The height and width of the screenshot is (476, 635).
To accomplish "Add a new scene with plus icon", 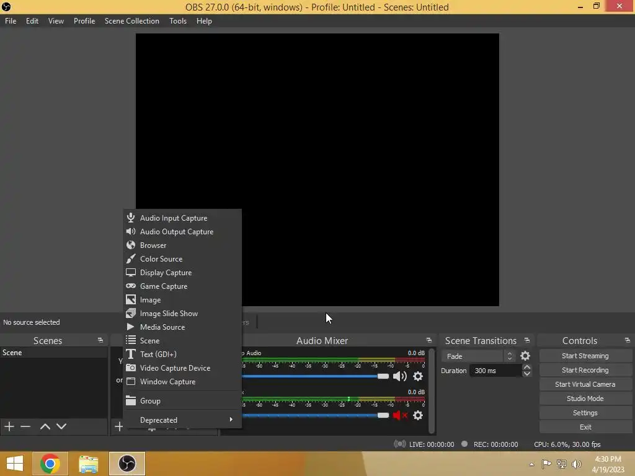I will 9,426.
